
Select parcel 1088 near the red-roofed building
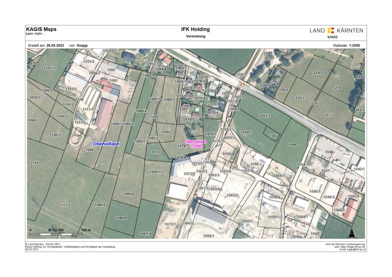tap(90, 150)
